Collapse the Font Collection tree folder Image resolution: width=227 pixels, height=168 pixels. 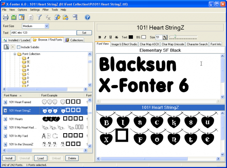(15, 54)
